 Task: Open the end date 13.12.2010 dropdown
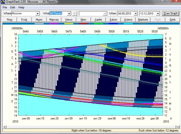click(158, 13)
